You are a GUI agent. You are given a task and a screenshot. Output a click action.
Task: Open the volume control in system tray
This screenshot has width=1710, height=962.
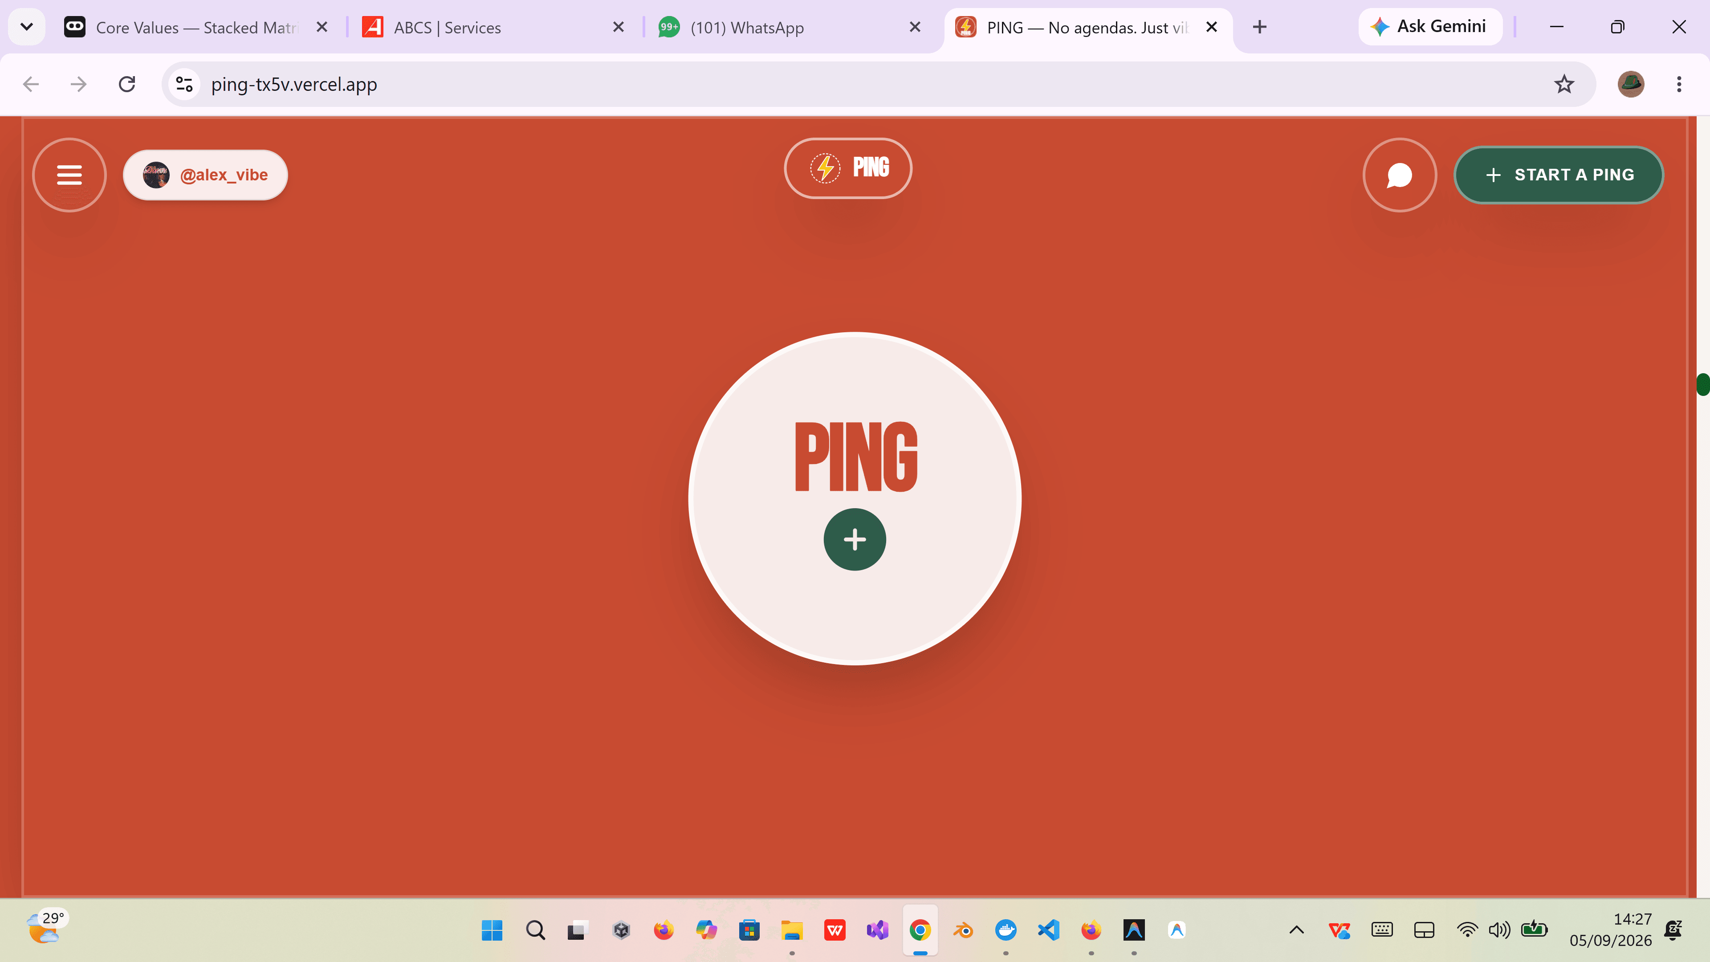[x=1499, y=930]
